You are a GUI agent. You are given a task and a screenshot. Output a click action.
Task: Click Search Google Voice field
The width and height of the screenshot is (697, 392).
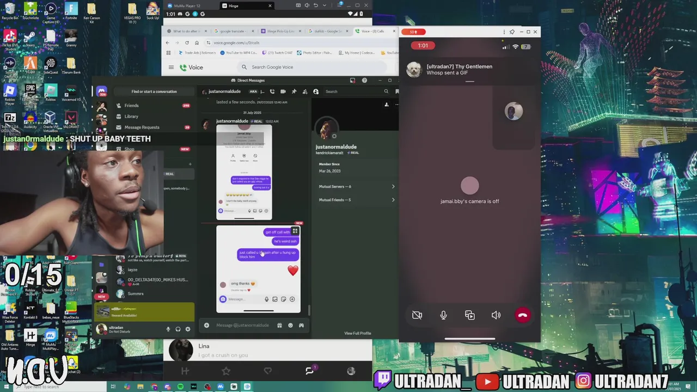[x=313, y=67]
